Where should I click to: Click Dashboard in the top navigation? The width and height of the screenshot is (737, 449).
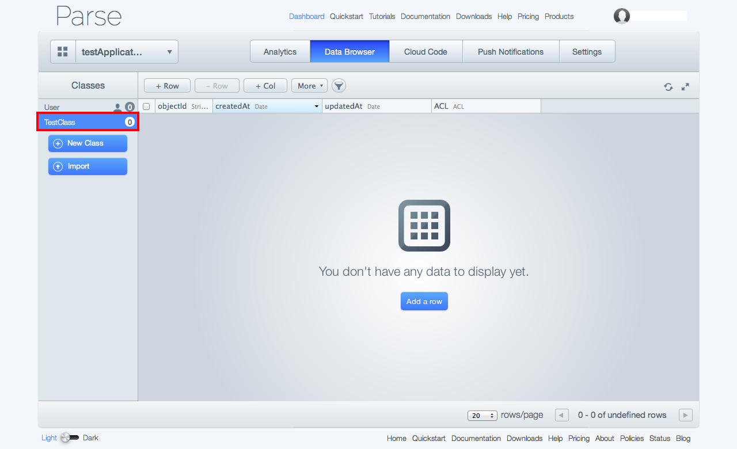coord(306,16)
